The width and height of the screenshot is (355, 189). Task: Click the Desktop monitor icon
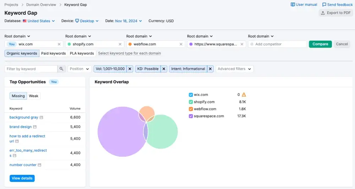(77, 21)
